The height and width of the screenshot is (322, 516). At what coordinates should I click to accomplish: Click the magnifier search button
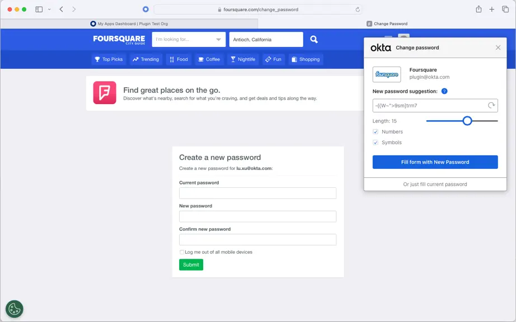coord(314,40)
